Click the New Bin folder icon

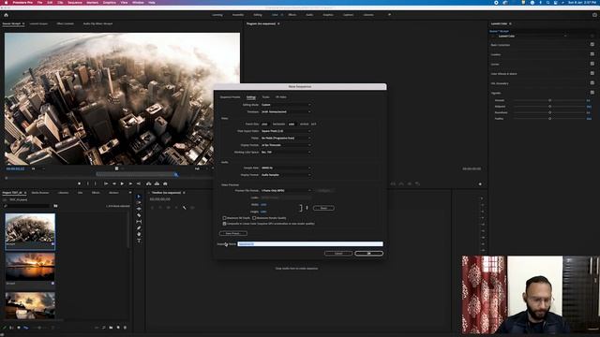[111, 328]
